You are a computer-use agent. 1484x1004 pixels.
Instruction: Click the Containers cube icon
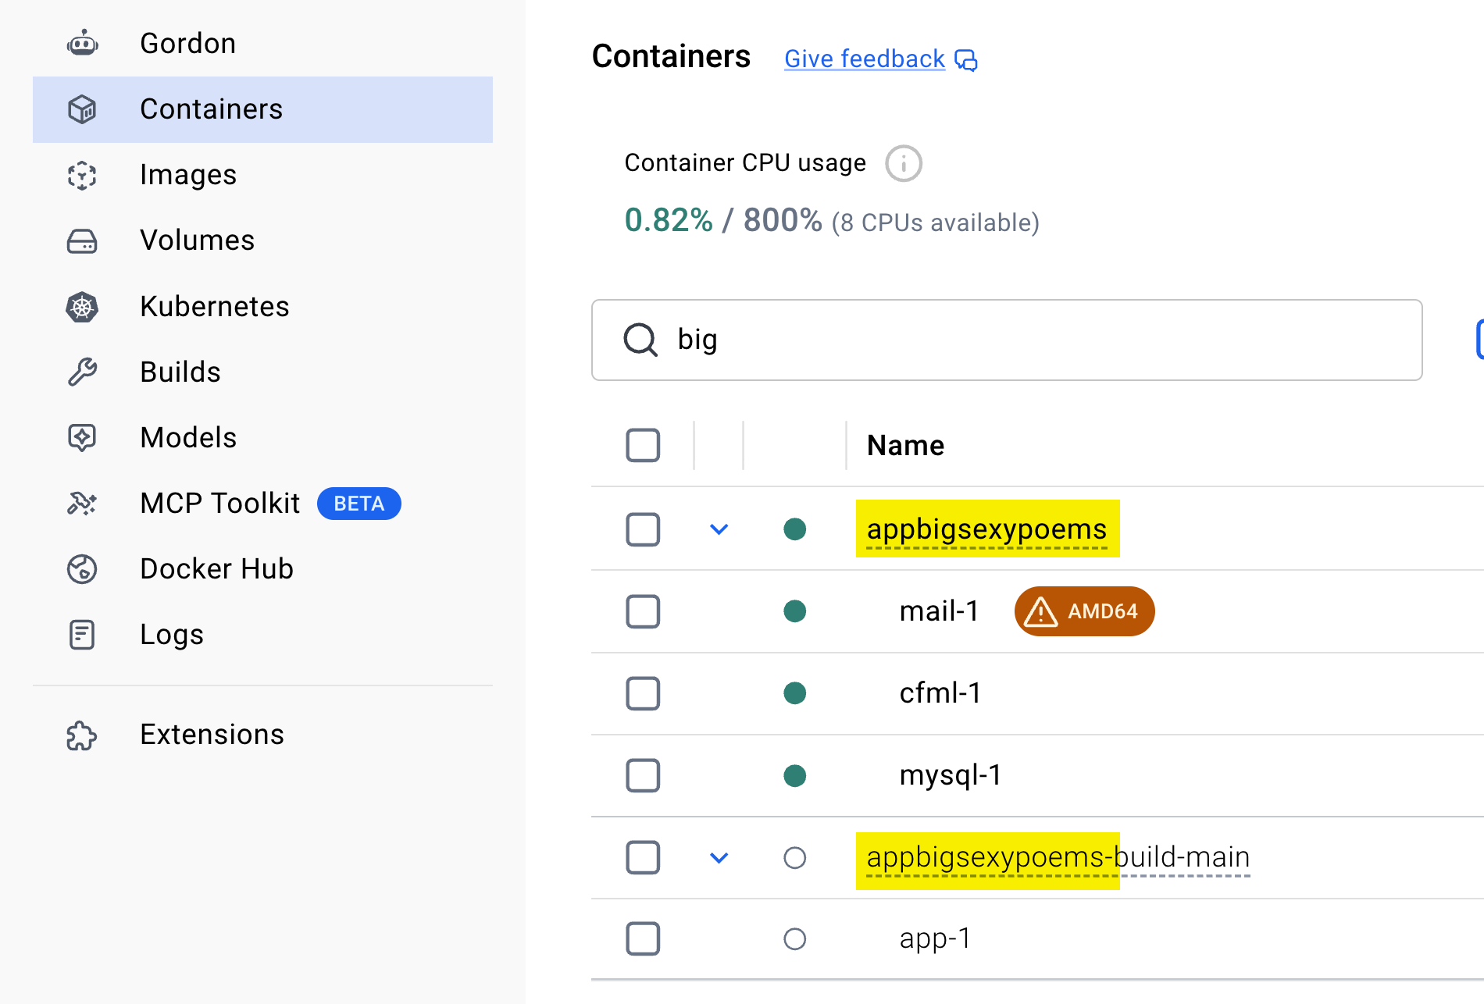coord(82,109)
